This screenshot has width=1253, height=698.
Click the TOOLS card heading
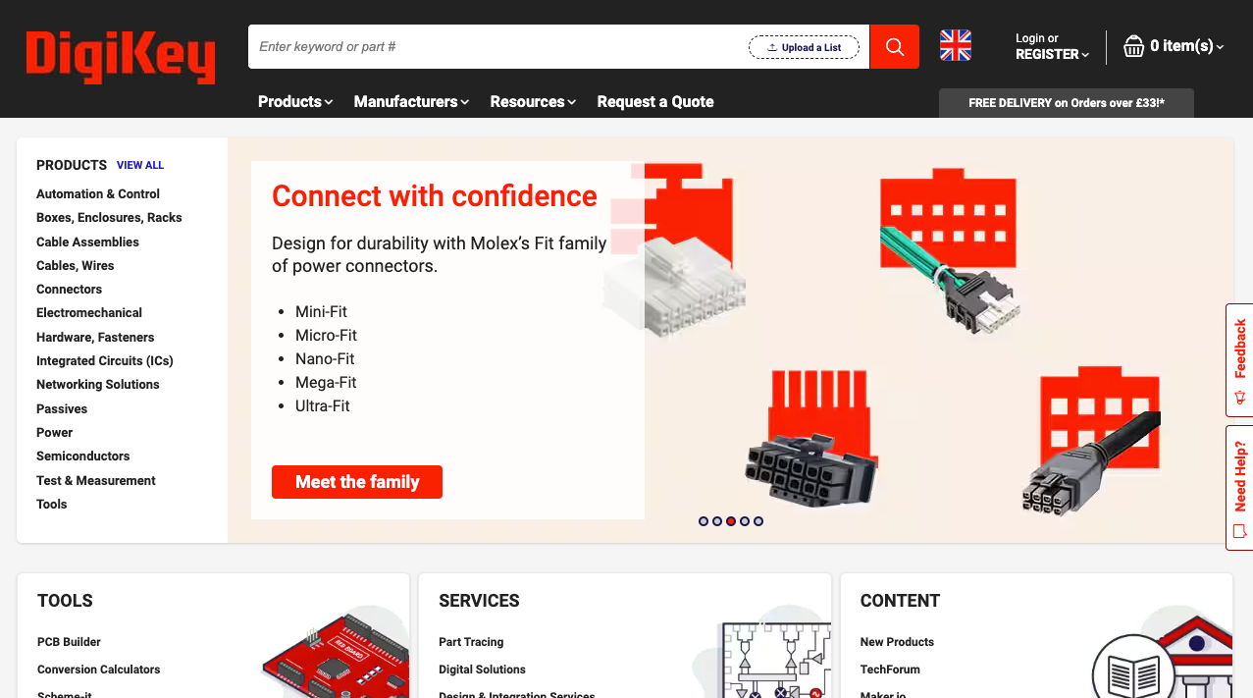click(x=65, y=601)
